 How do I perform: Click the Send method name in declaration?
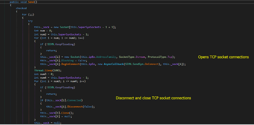click(31, 2)
